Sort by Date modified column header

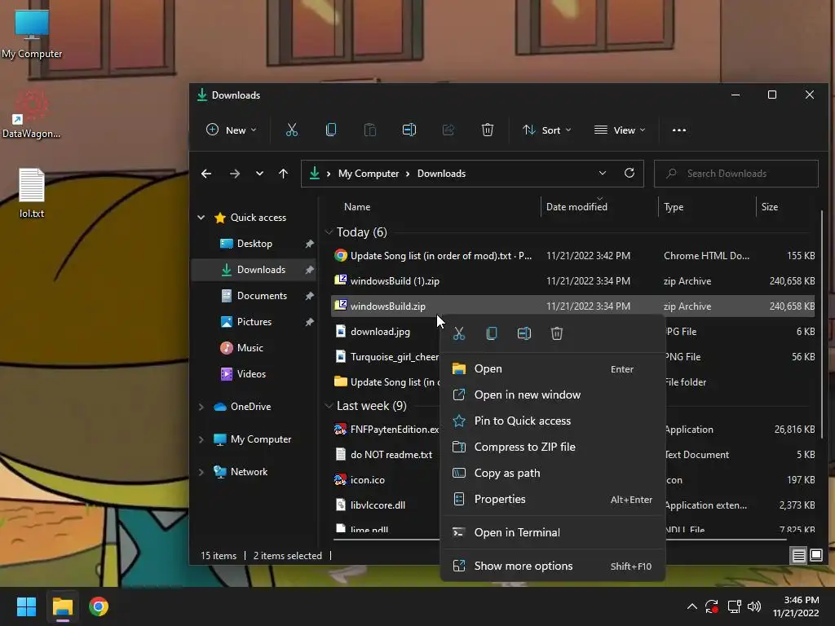[577, 207]
